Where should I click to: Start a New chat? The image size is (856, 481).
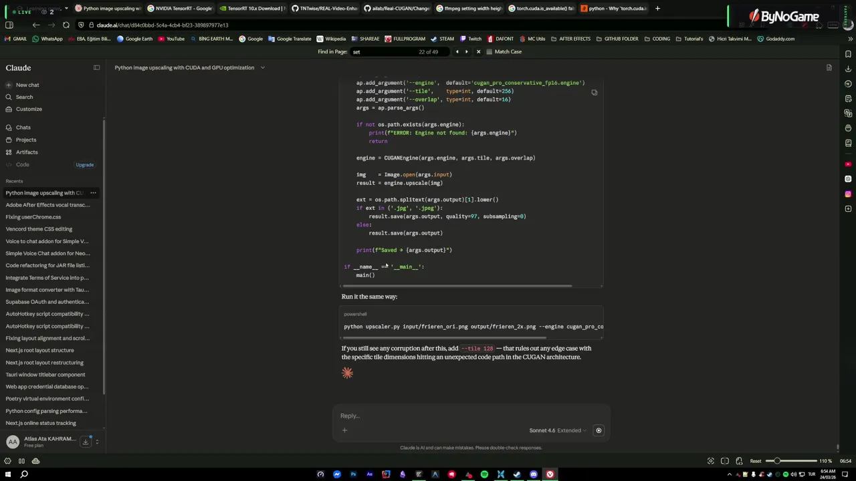click(22, 85)
